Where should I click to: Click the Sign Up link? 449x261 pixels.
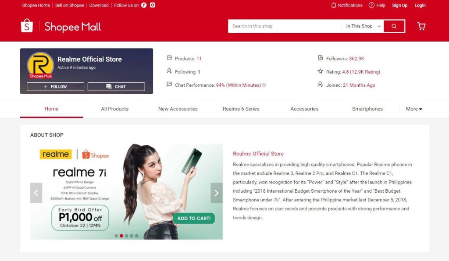click(x=399, y=5)
